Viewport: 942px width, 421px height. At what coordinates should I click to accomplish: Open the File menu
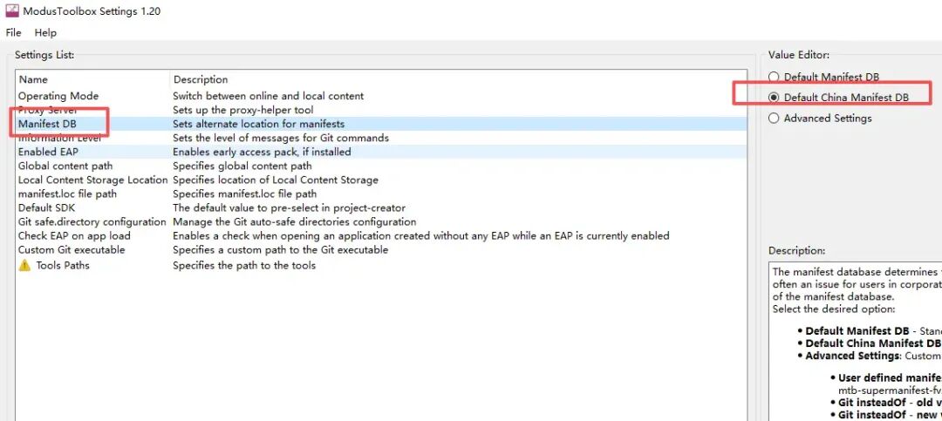13,32
